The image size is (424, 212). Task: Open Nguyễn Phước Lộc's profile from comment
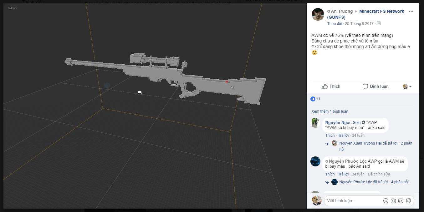(348, 161)
